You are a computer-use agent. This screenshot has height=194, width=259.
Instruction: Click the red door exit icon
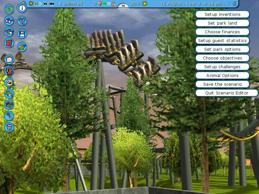[9, 43]
